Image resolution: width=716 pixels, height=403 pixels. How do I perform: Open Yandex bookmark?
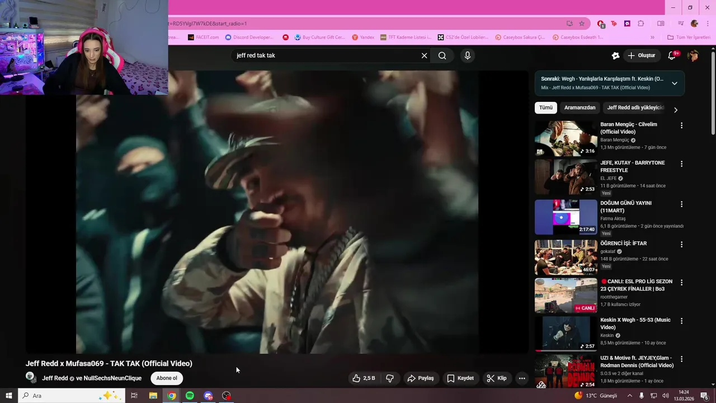(x=363, y=38)
